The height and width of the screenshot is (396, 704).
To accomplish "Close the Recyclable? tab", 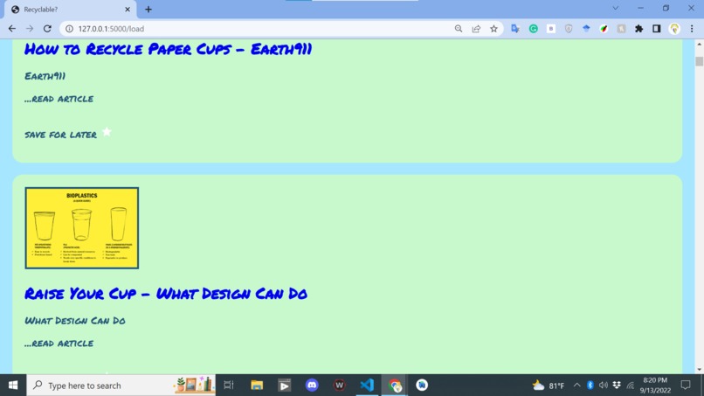I will (x=128, y=10).
